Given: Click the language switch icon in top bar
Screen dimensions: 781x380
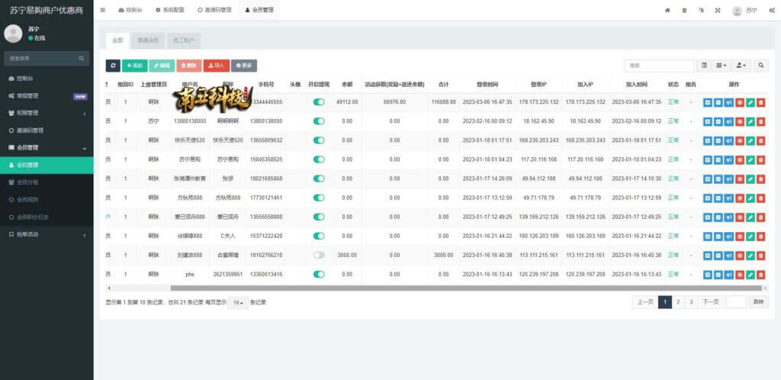Looking at the screenshot, I should [x=702, y=10].
